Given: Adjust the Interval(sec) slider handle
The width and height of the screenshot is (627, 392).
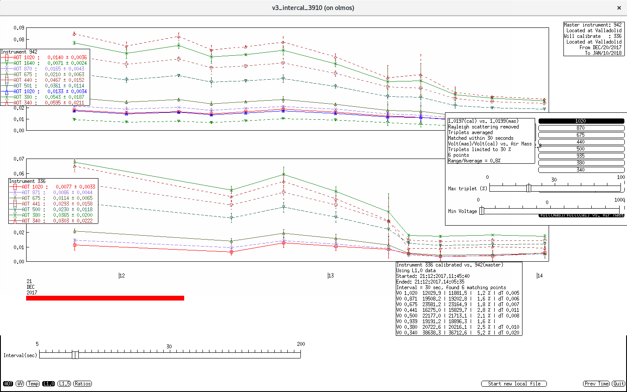Looking at the screenshot, I should 75,355.
